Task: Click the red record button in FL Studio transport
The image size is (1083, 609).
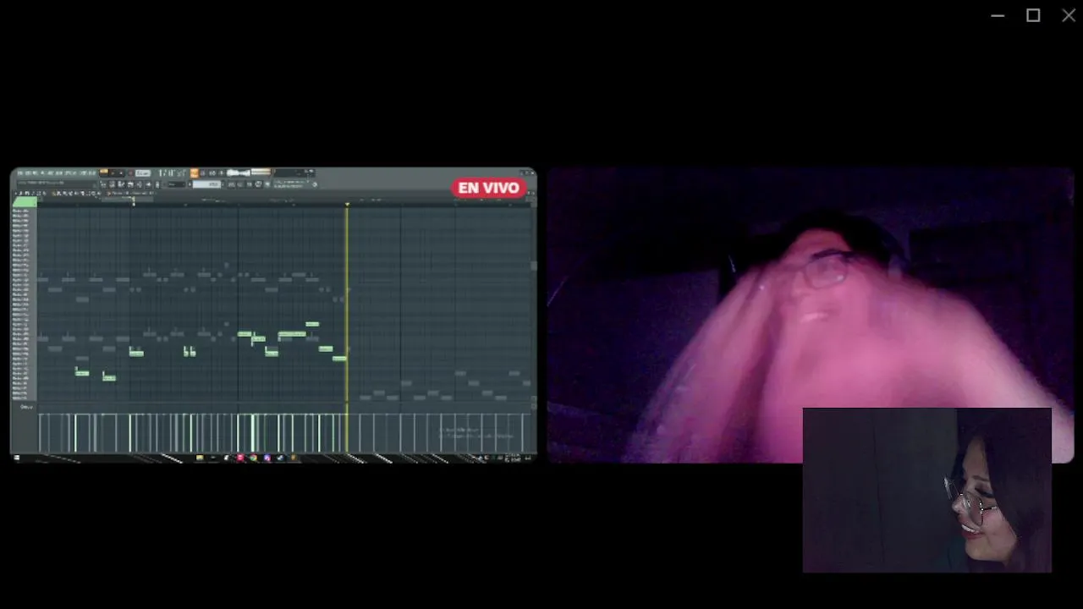Action: coord(130,173)
